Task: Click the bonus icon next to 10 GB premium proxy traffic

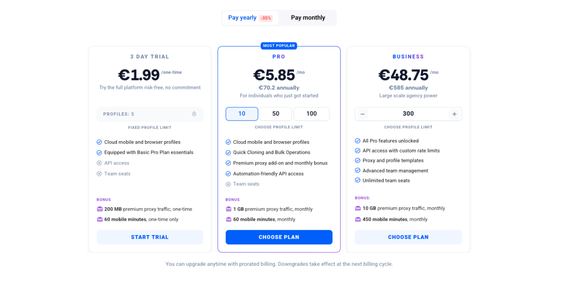Action: [x=357, y=208]
